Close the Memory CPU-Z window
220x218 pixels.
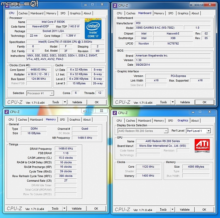coord(101,111)
